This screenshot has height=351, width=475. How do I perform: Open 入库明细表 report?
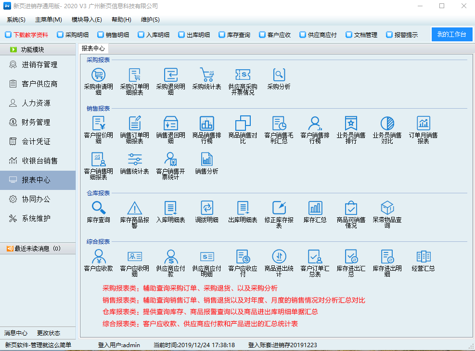point(170,208)
